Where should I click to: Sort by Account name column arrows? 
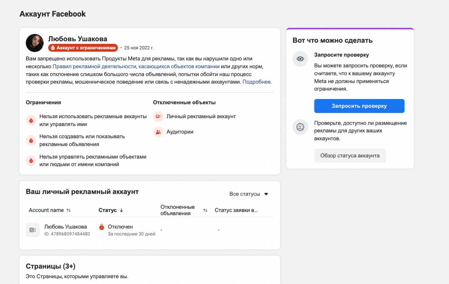coord(68,210)
